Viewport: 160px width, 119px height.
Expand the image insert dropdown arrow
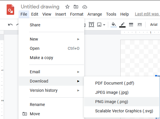coord(104,25)
